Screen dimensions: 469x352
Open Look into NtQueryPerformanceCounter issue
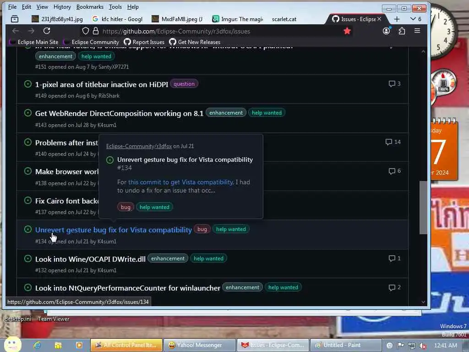point(128,288)
